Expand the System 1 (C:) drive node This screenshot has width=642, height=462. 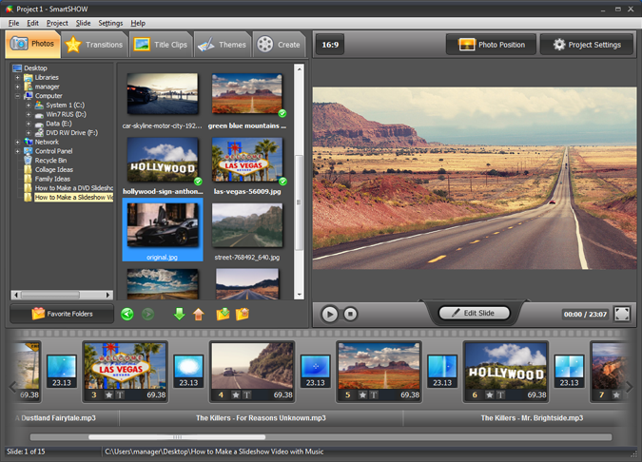pos(29,106)
